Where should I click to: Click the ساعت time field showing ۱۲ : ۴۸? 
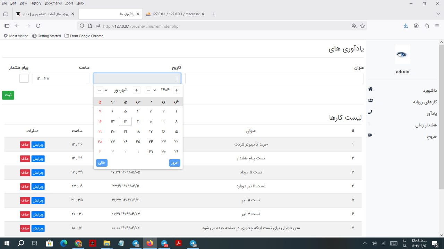click(x=61, y=79)
